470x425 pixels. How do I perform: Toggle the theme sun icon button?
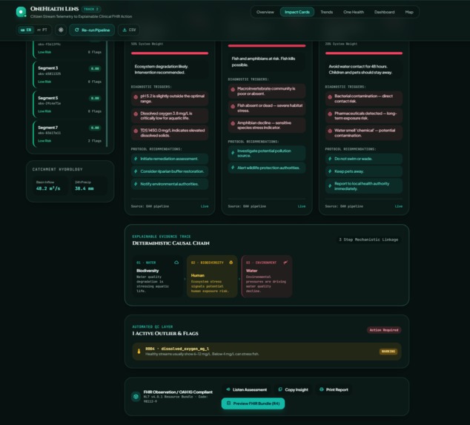(x=61, y=30)
